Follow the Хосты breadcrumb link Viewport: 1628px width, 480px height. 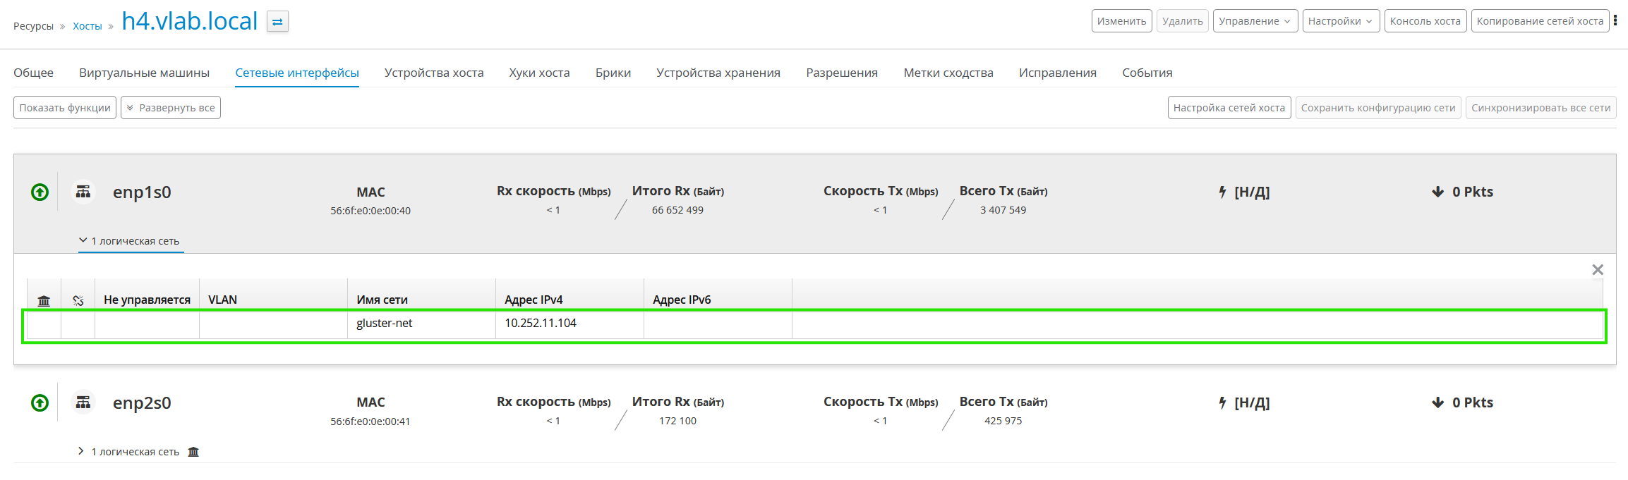[x=88, y=26]
